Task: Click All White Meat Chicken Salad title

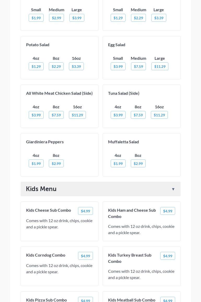Action: coord(59,93)
